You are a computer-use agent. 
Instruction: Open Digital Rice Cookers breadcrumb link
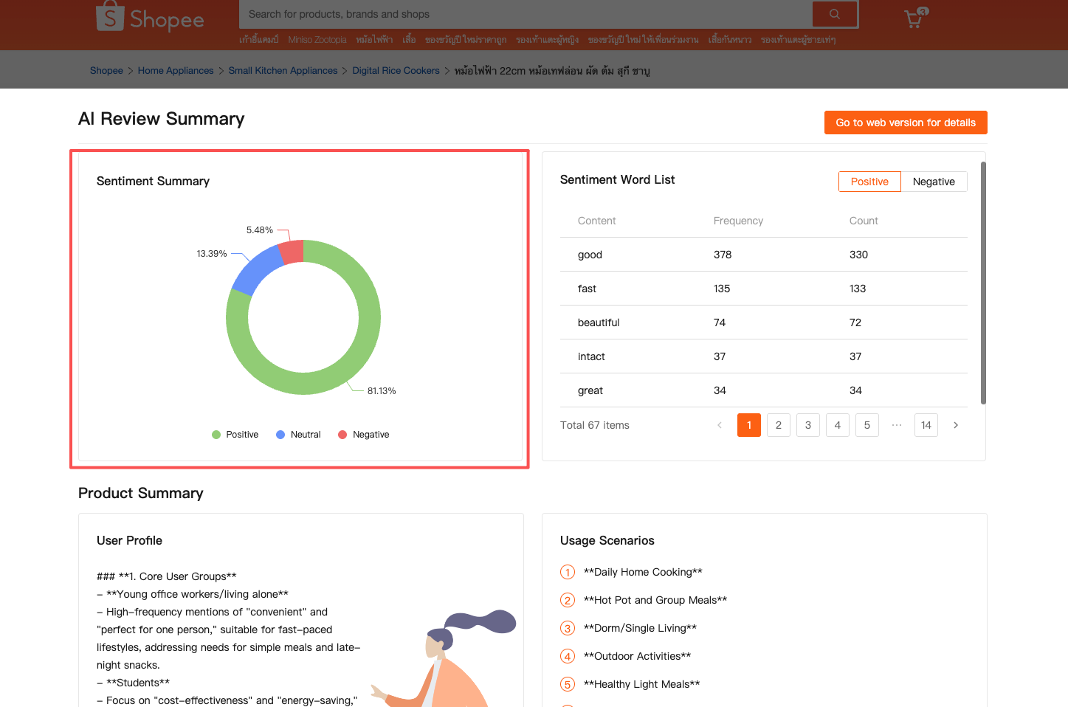tap(396, 71)
